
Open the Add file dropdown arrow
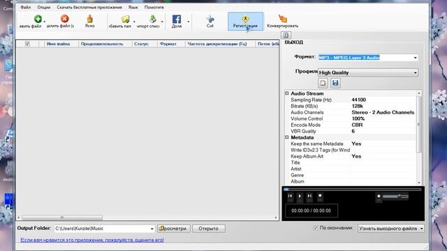pyautogui.click(x=45, y=22)
